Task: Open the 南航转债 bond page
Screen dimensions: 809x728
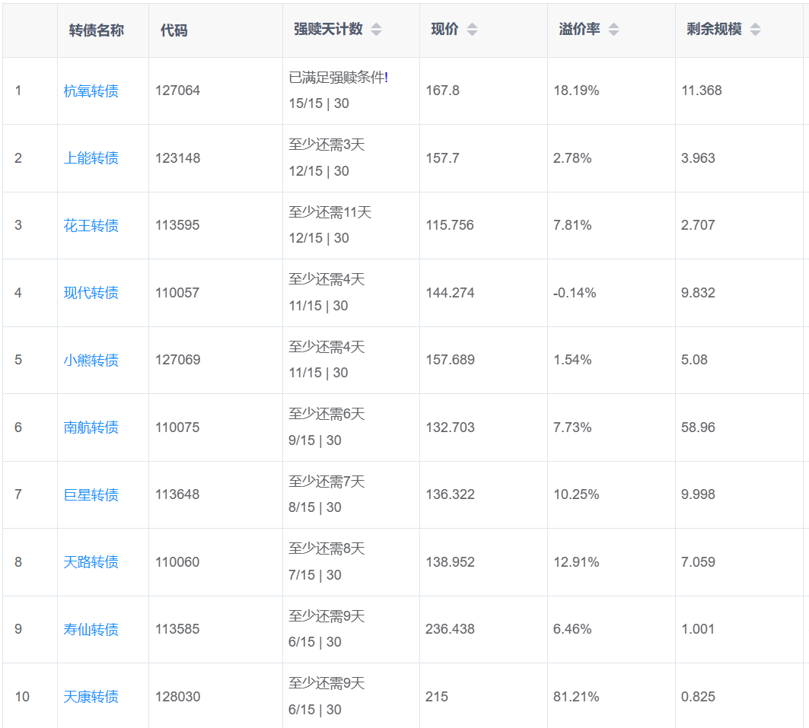Action: coord(91,428)
